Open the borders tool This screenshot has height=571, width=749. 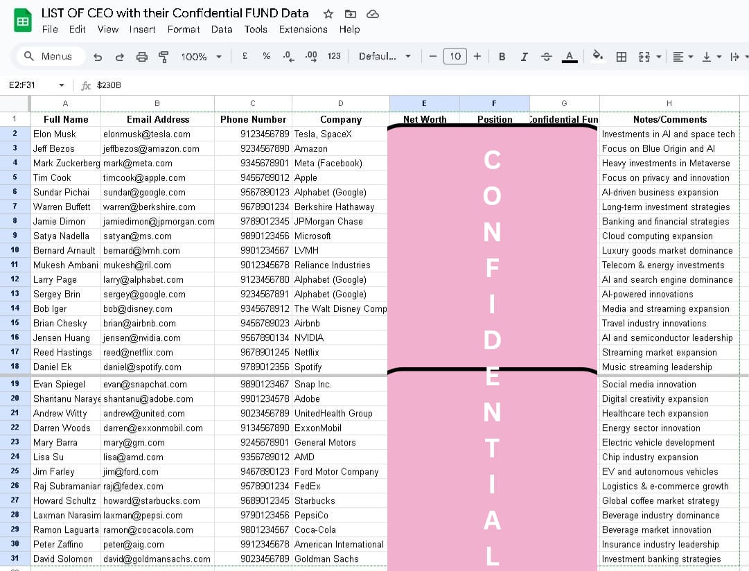tap(621, 57)
